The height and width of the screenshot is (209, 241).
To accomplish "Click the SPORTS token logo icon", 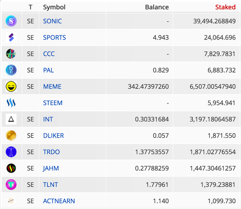I will point(11,38).
